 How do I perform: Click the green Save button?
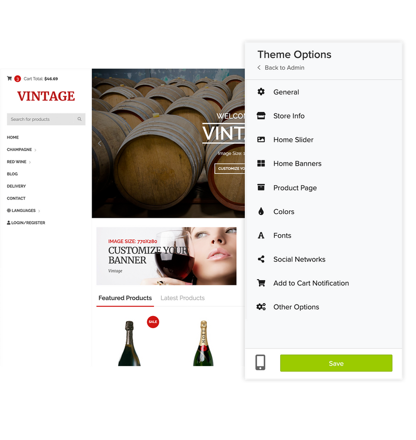click(336, 363)
